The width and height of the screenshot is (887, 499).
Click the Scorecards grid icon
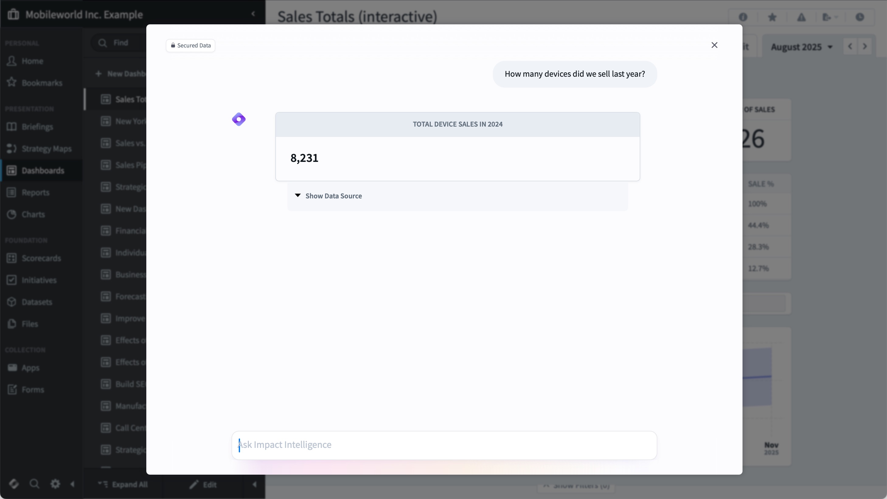tap(12, 258)
